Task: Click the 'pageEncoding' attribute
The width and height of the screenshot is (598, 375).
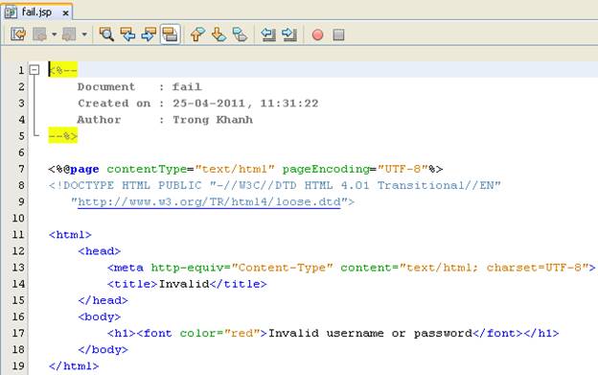Action: 326,169
